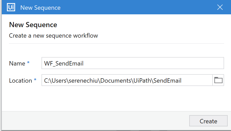The width and height of the screenshot is (231, 131).
Task: Click "serenechiu" in the Location path
Action: [x=84, y=81]
